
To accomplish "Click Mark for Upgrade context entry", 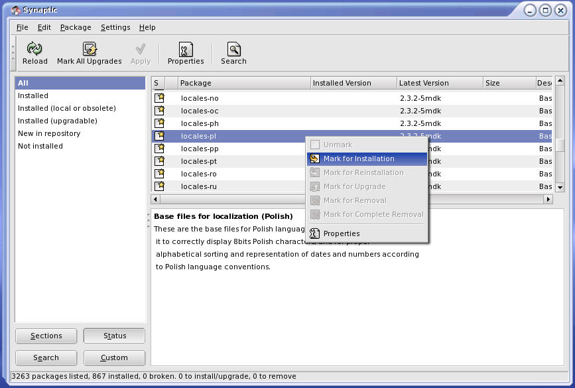I will pos(367,186).
